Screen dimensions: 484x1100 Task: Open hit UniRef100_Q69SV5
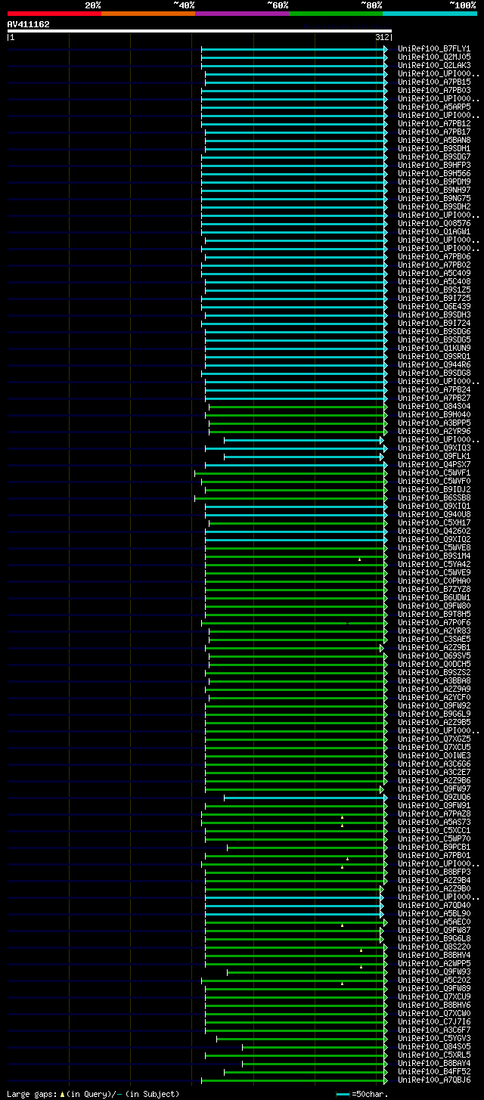[434, 656]
